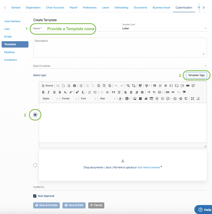Toggle bold formatting in editor
The width and height of the screenshot is (212, 214).
point(43,92)
